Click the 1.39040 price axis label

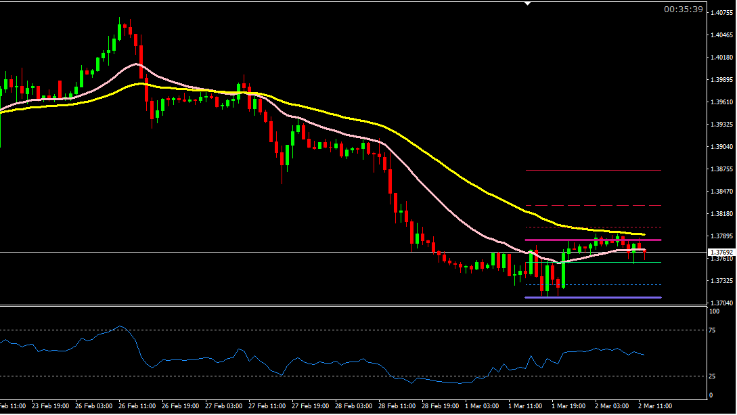[x=722, y=147]
